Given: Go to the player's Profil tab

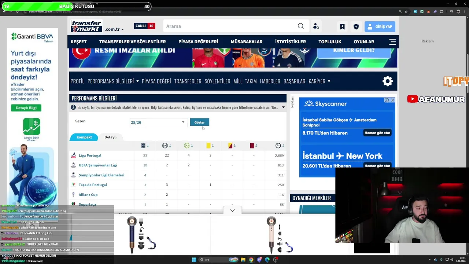Looking at the screenshot, I should (77, 81).
